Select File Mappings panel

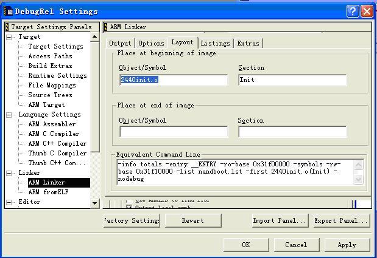point(52,85)
